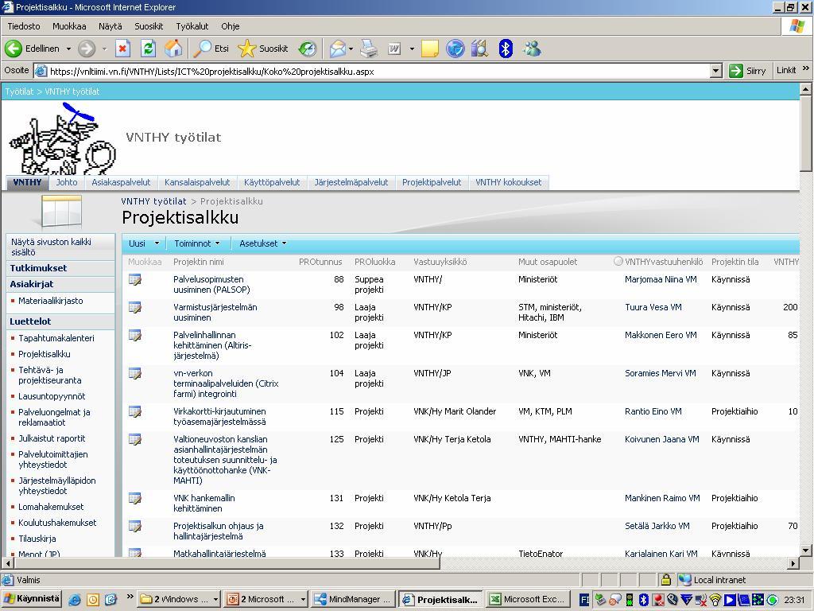Image resolution: width=814 pixels, height=611 pixels.
Task: Click Näytä sivuston kaikki sisältö link
Action: coord(51,247)
